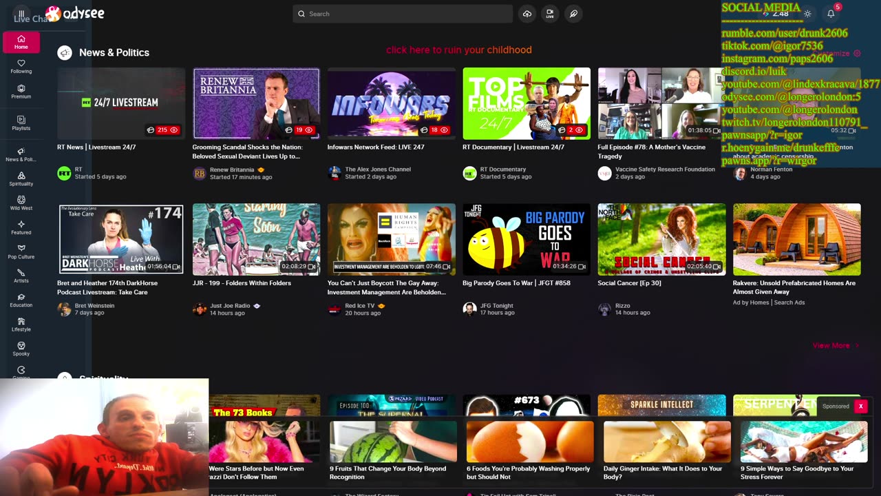Open Lifestyle sidebar icon

(x=21, y=324)
